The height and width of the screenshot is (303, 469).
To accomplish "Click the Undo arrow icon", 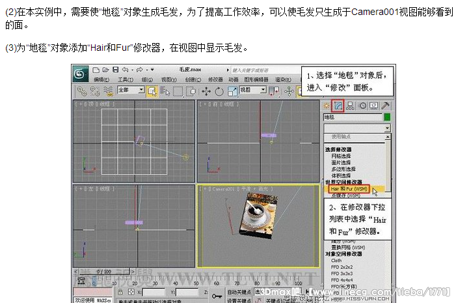I will [x=125, y=70].
